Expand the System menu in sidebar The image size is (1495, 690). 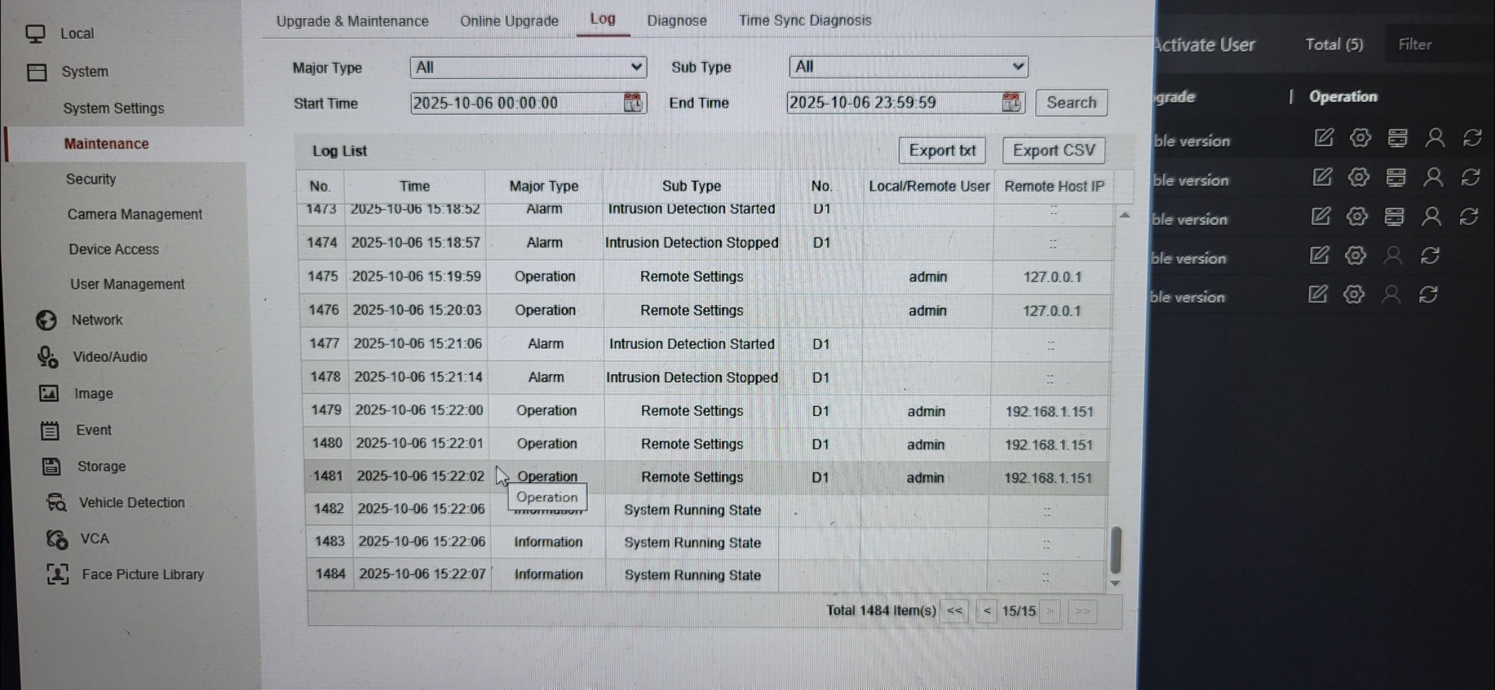tap(84, 72)
